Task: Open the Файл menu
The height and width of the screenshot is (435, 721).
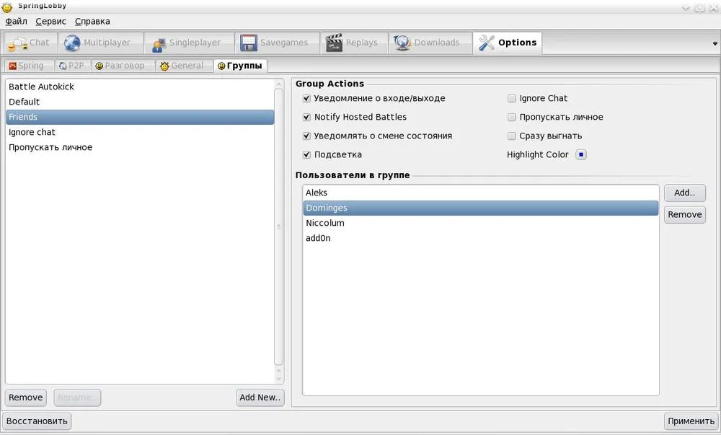Action: pos(16,22)
